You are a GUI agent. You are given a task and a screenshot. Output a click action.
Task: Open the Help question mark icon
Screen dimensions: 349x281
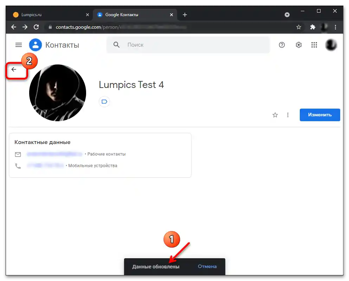point(282,45)
